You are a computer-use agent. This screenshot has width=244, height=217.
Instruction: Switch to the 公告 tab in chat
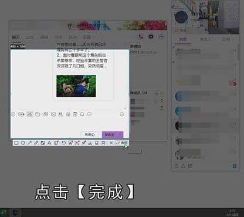pos(30,37)
